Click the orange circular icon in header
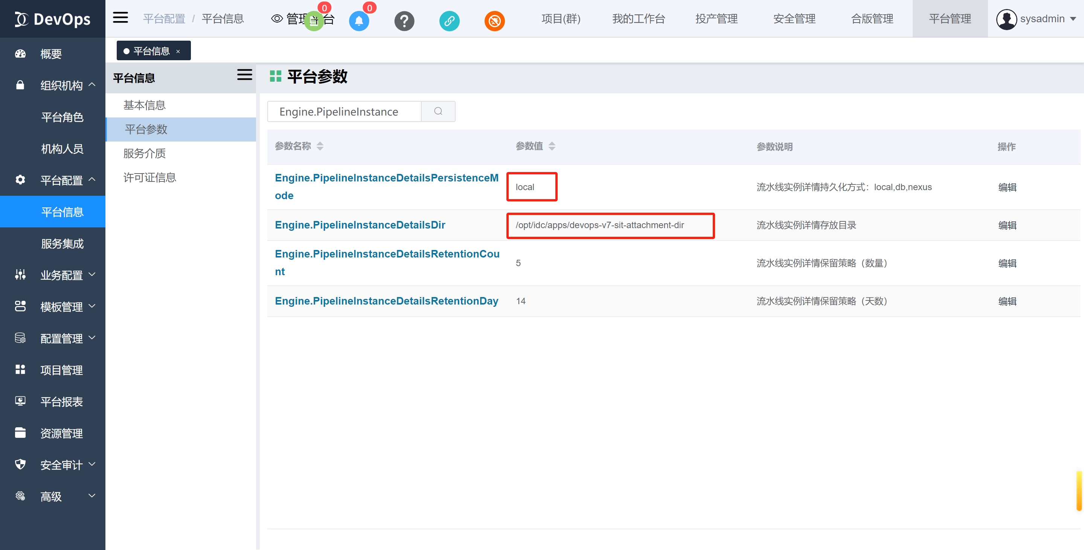The width and height of the screenshot is (1084, 550). [494, 21]
